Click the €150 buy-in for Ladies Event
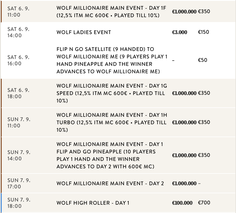 click(204, 32)
